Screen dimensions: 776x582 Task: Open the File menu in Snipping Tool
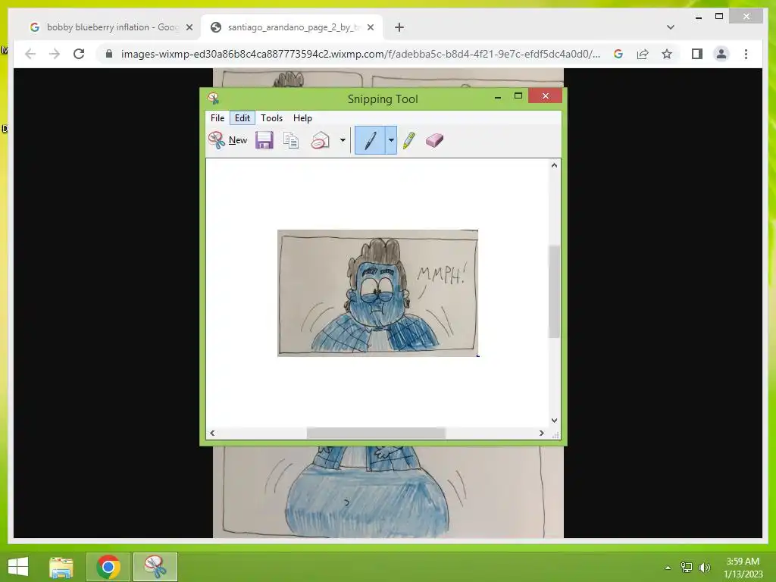click(217, 117)
